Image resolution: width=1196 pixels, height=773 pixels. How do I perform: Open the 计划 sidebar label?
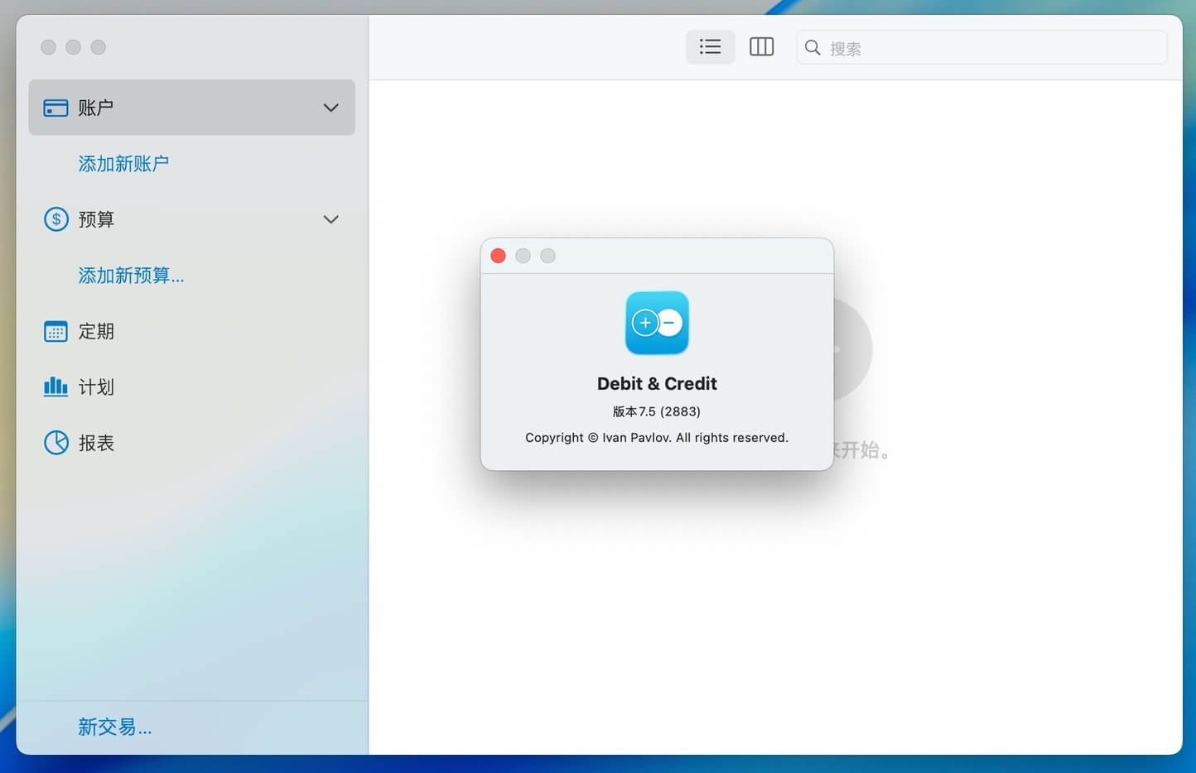(96, 387)
